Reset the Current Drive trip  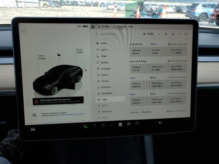pyautogui.click(x=153, y=44)
